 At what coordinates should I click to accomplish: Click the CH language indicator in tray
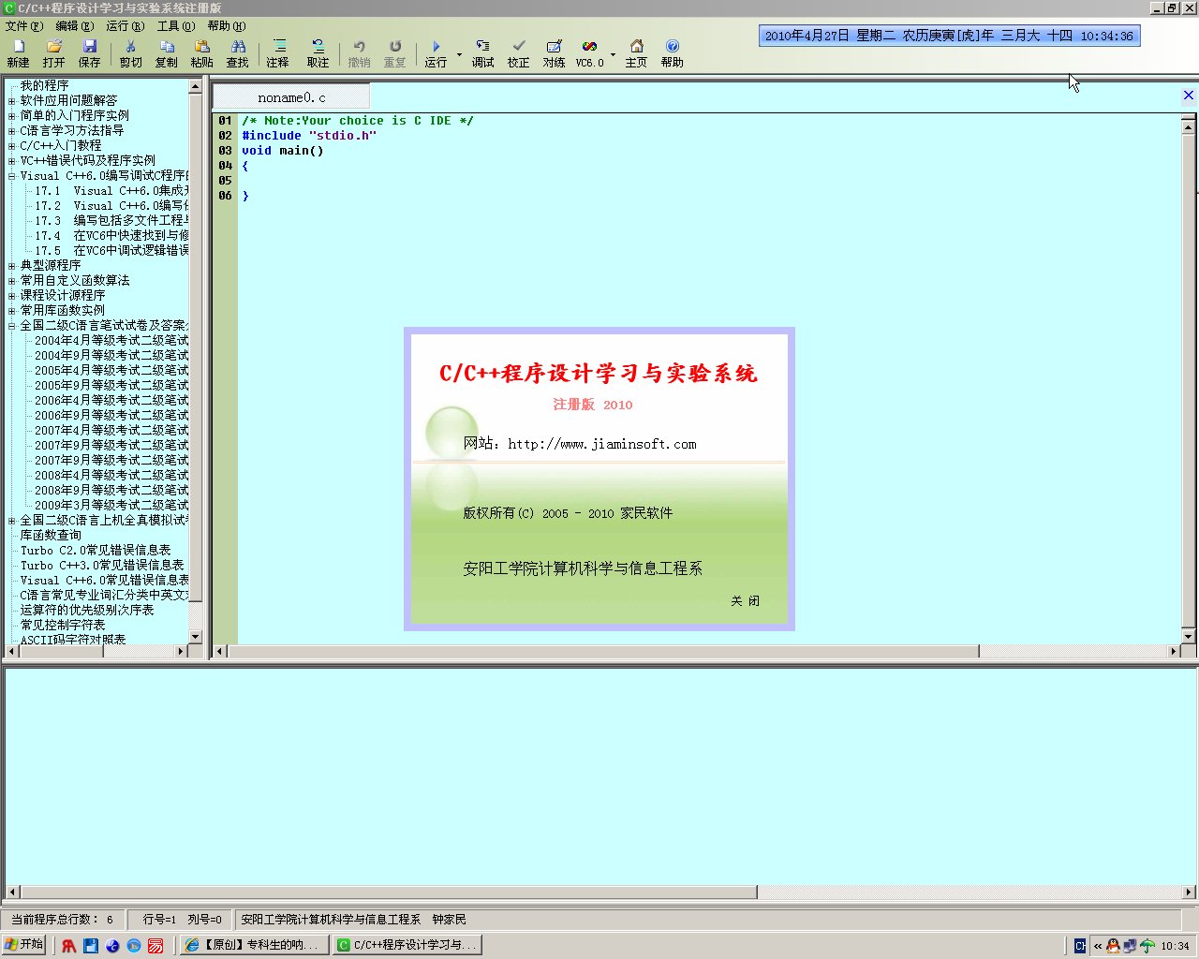click(1080, 946)
